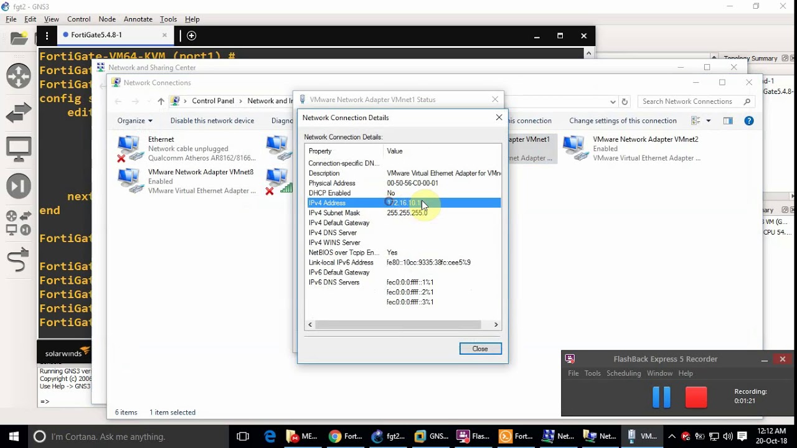
Task: Select the DHCP Enabled row
Action: pyautogui.click(x=404, y=193)
